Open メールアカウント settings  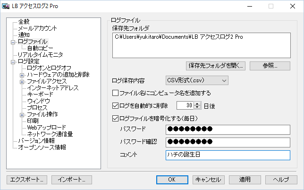[x=37, y=28]
